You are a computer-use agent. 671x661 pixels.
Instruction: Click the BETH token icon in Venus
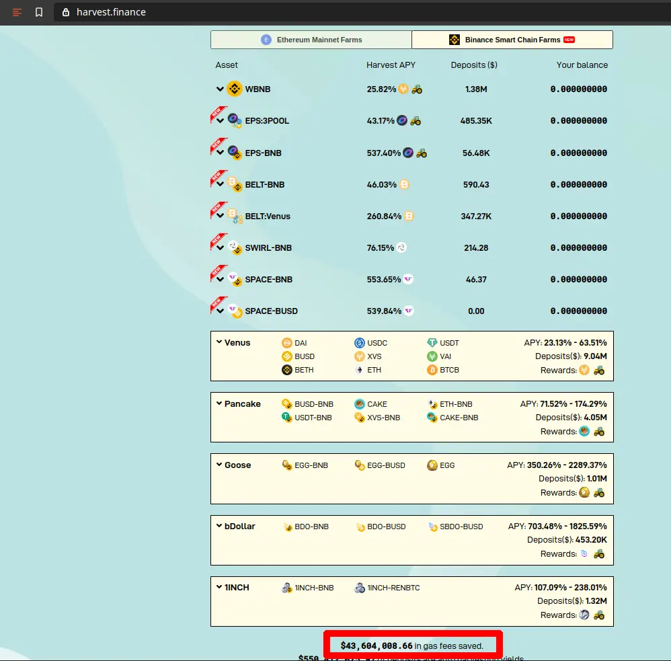pos(286,370)
